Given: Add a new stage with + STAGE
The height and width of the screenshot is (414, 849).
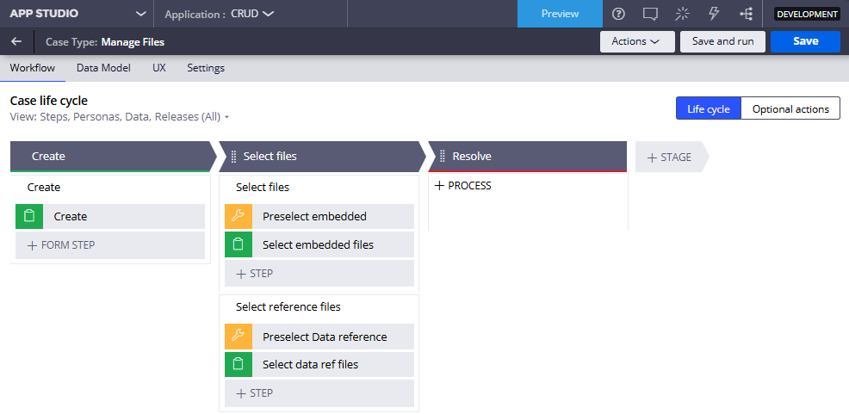Looking at the screenshot, I should point(670,157).
